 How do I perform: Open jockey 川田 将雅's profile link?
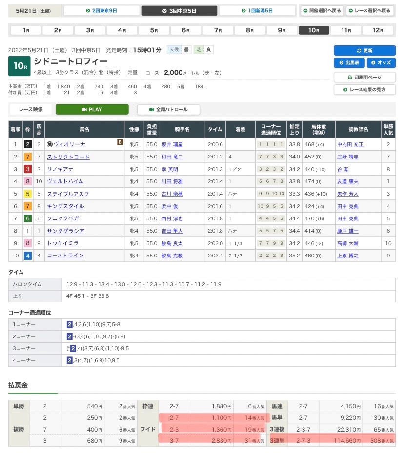[x=172, y=181]
